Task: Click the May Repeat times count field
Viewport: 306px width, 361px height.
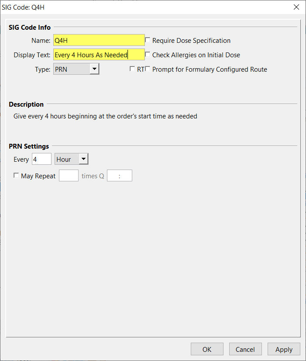Action: pyautogui.click(x=69, y=176)
